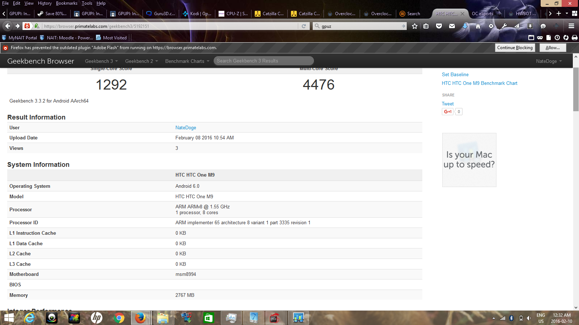Open the Most Visited bookmark folder
Image resolution: width=579 pixels, height=325 pixels.
tap(111, 38)
